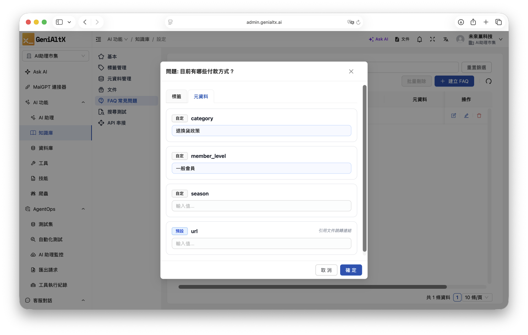Open 文件 docs link in header

click(x=402, y=39)
